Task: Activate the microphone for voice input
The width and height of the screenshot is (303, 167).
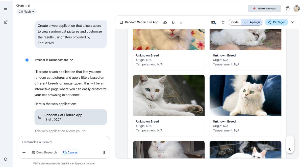Action: click(104, 152)
